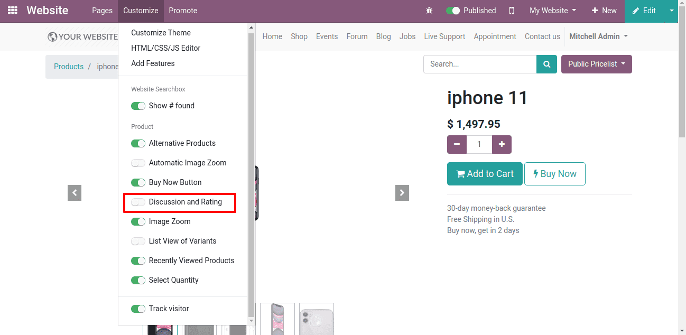Click the $ 1,497.95 price text

click(x=474, y=124)
